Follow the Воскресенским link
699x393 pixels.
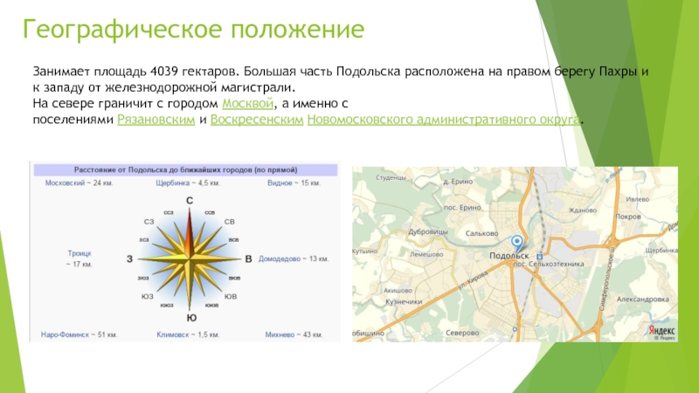coord(256,118)
